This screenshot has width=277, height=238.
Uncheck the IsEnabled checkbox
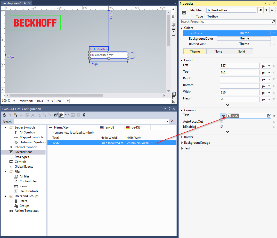click(x=222, y=127)
